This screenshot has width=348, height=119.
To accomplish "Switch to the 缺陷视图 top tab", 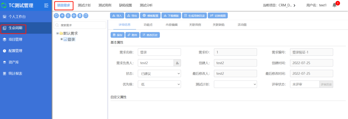I will coord(126,5).
